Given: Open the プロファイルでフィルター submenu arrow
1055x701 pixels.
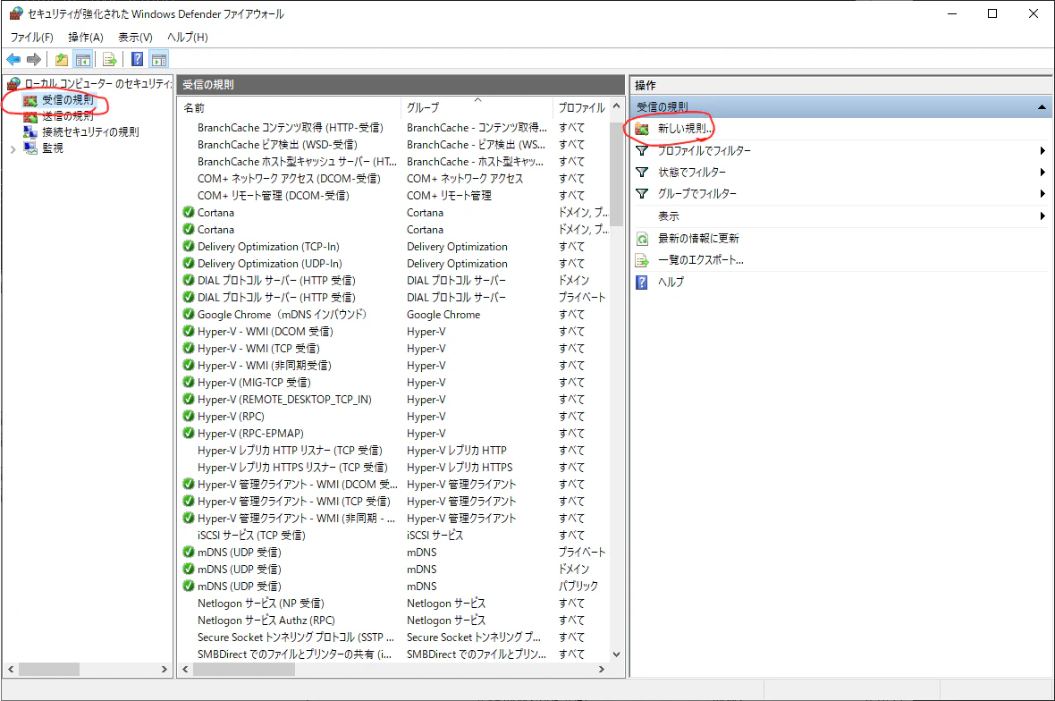Looking at the screenshot, I should click(x=1042, y=151).
